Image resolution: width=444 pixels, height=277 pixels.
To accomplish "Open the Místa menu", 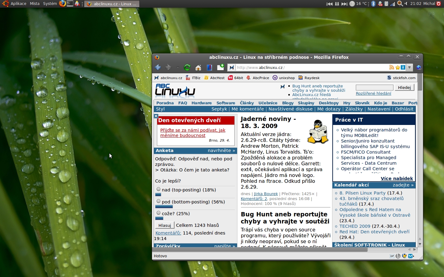I will (35, 4).
